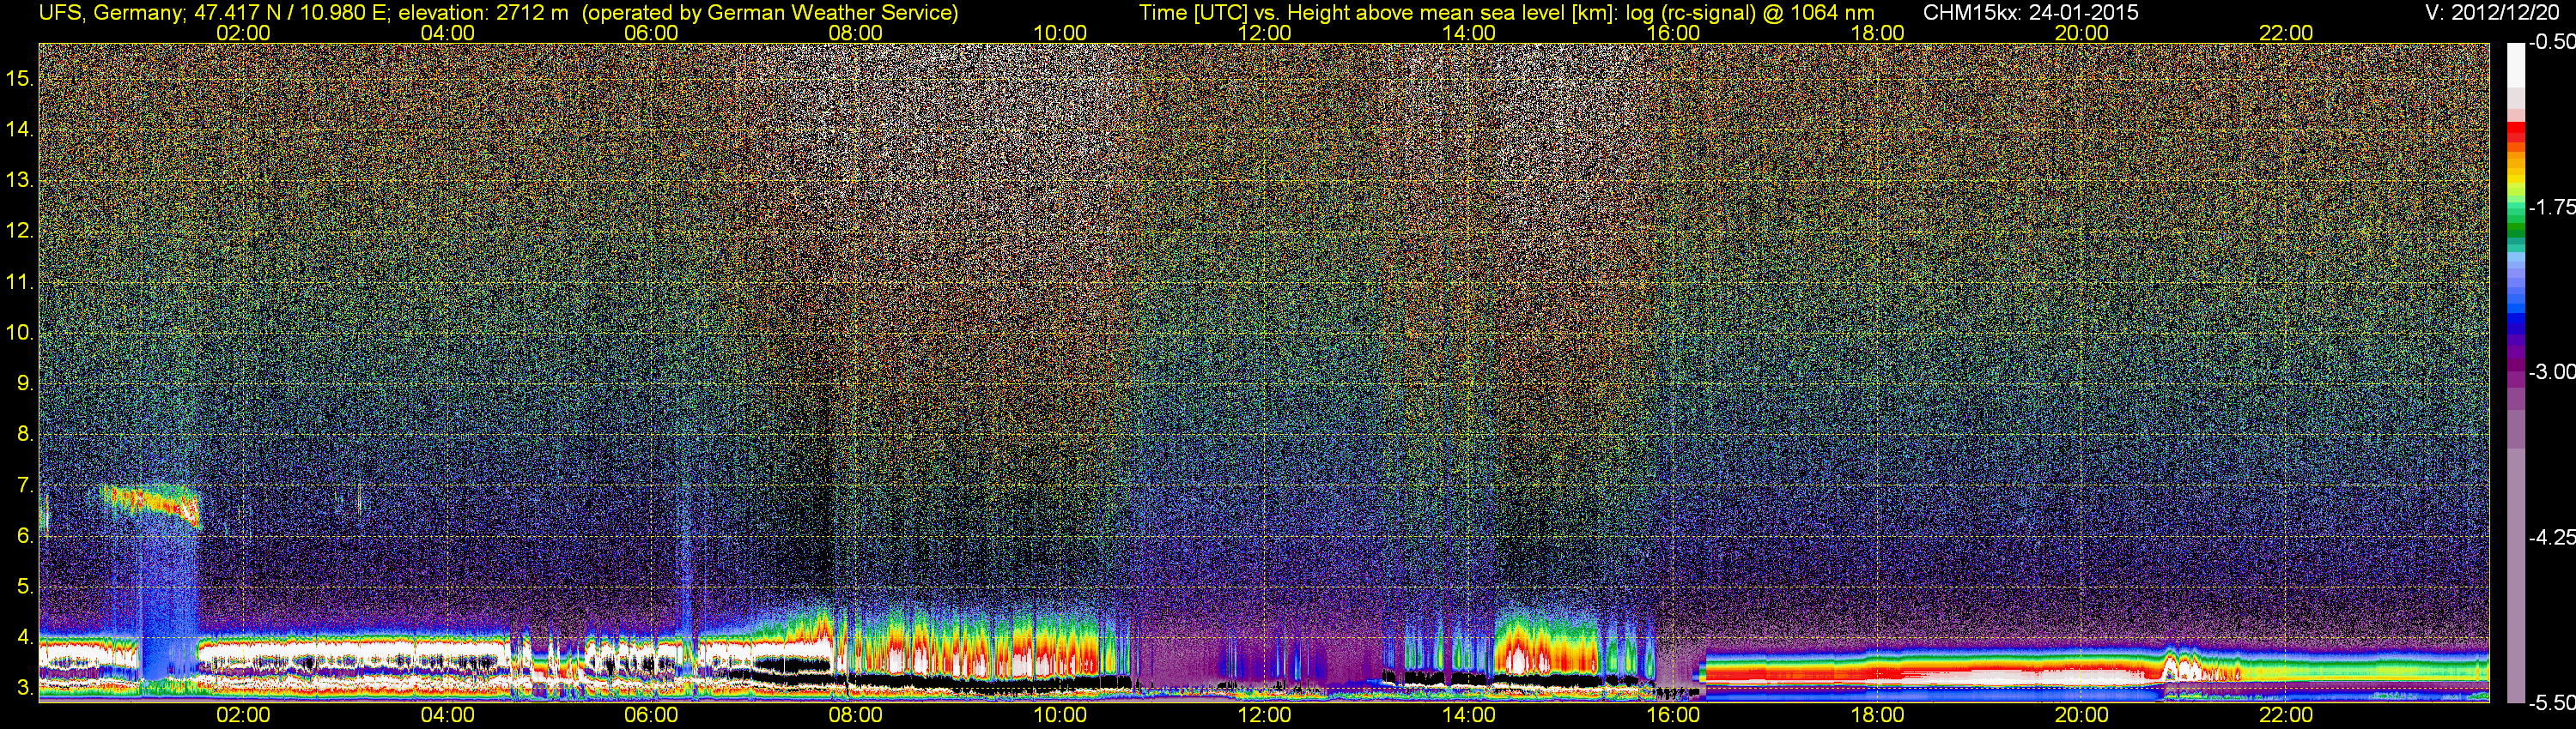Click the -0.50 colorbar scale value
The width and height of the screenshot is (2576, 729).
click(2551, 42)
